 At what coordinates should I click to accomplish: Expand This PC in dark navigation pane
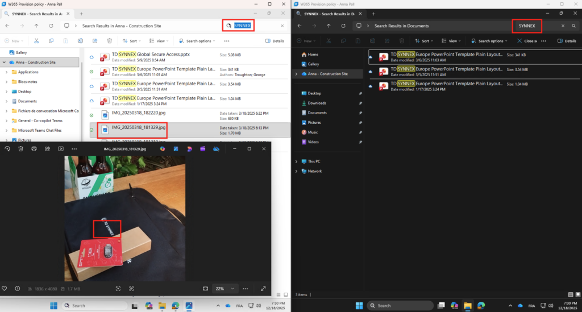[x=296, y=161]
